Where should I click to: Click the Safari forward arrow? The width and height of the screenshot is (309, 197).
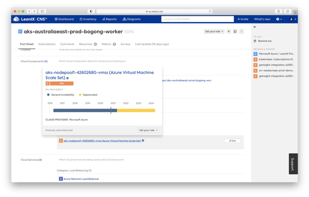pos(34,11)
